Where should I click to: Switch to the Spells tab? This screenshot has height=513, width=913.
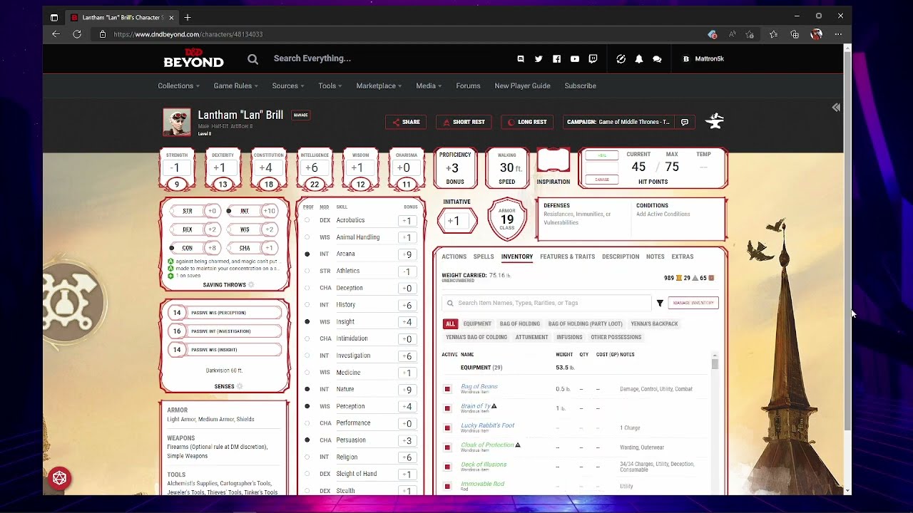click(x=484, y=256)
